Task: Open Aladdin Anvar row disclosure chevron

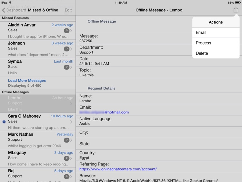Action: pyautogui.click(x=71, y=31)
